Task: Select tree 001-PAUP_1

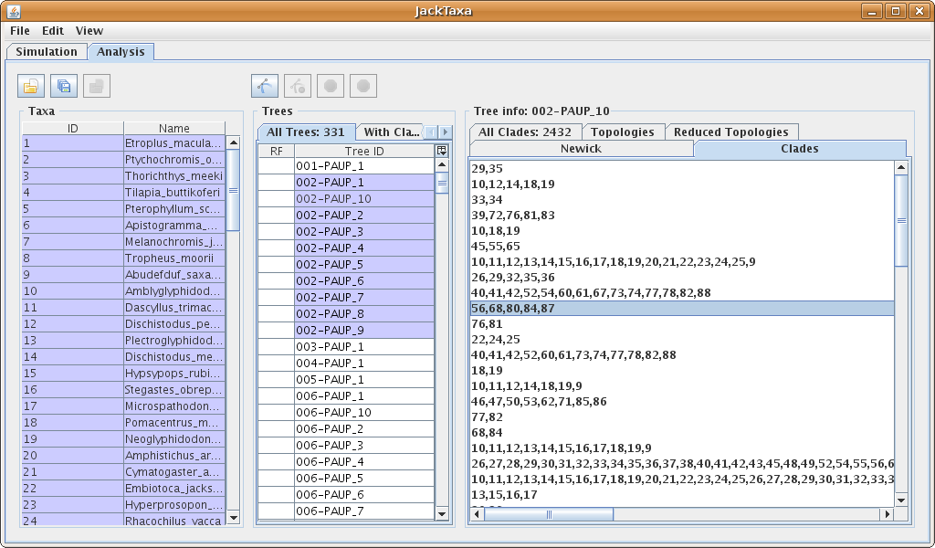Action: click(364, 166)
